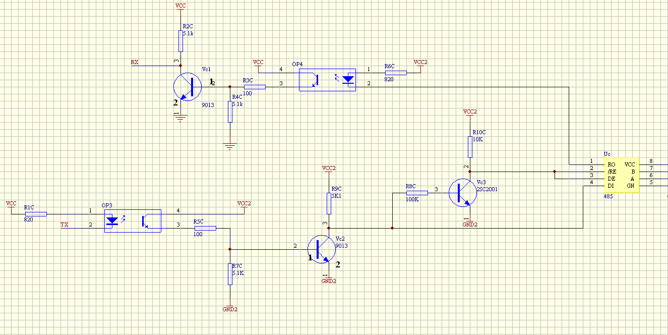
Task: Select the resistor symbol R7C
Action: [230, 274]
